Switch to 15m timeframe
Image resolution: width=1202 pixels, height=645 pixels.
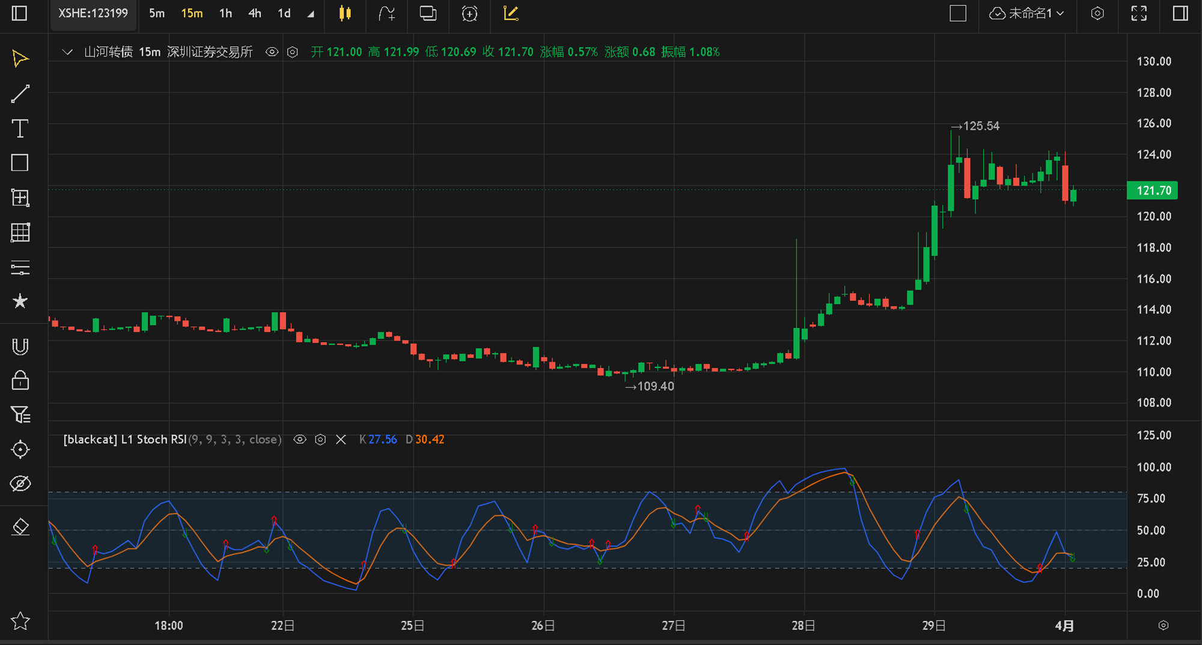coord(192,13)
